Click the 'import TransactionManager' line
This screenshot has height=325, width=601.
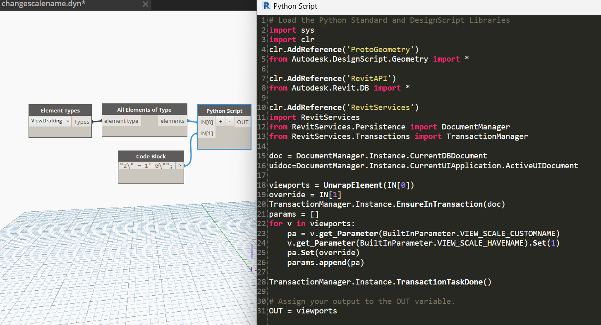point(398,136)
